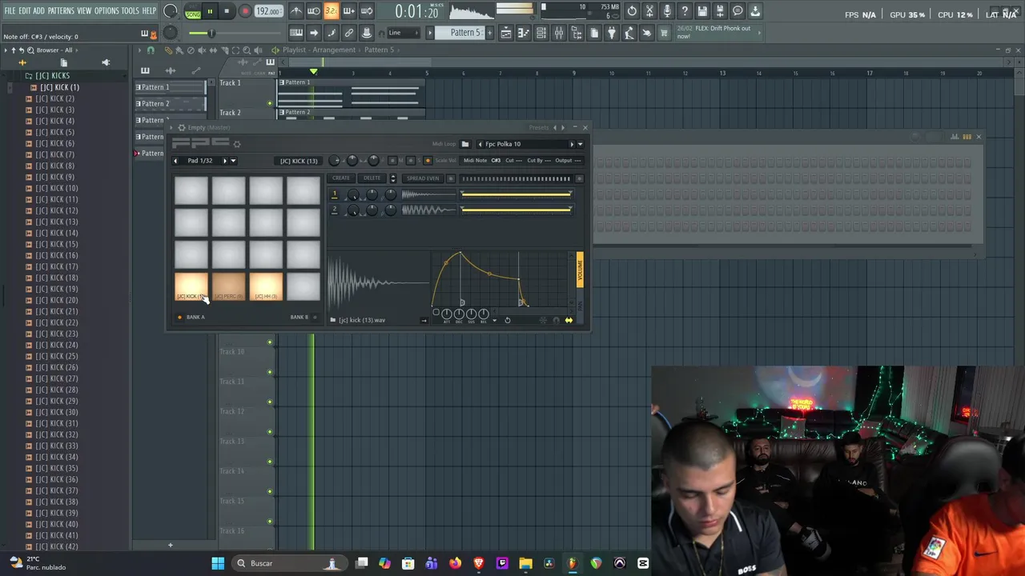Select the playlist mute tool

coord(201,50)
